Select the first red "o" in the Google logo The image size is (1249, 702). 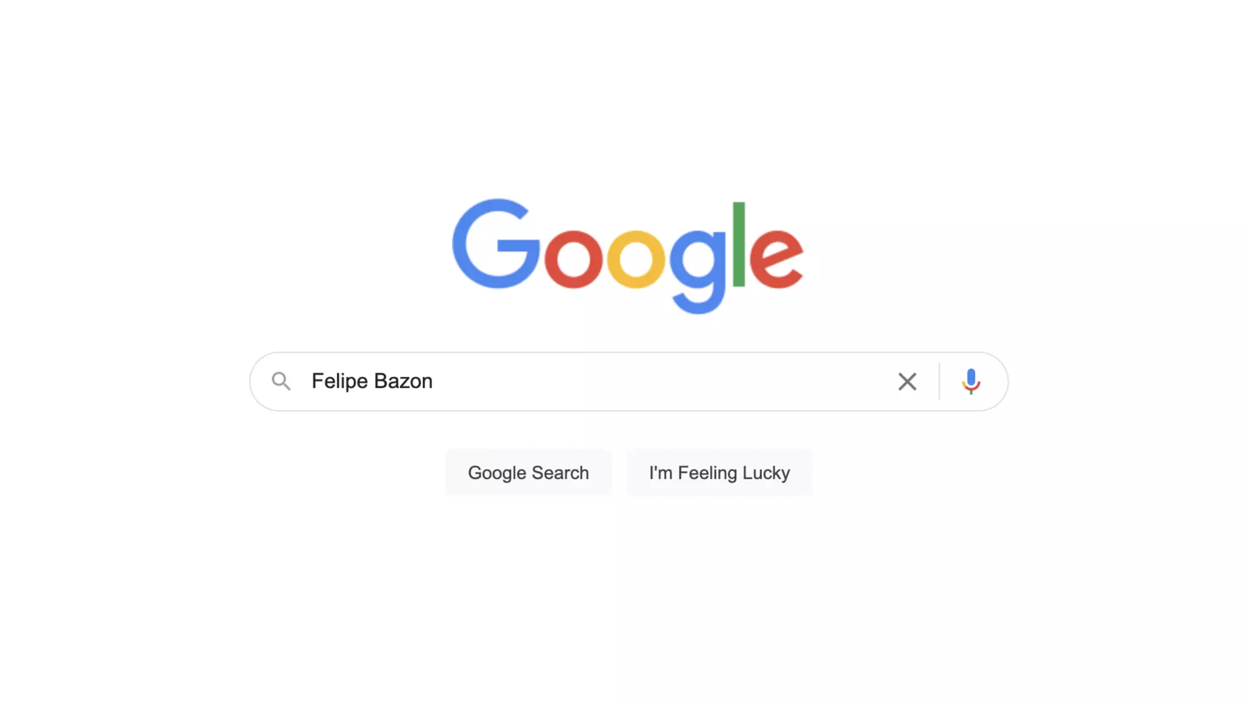pyautogui.click(x=573, y=258)
